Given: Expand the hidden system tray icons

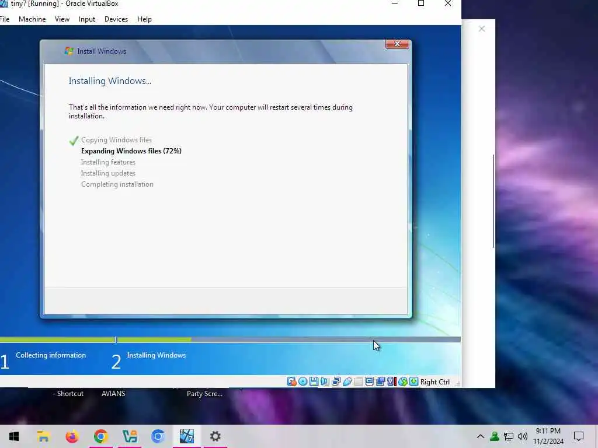Looking at the screenshot, I should pos(481,436).
